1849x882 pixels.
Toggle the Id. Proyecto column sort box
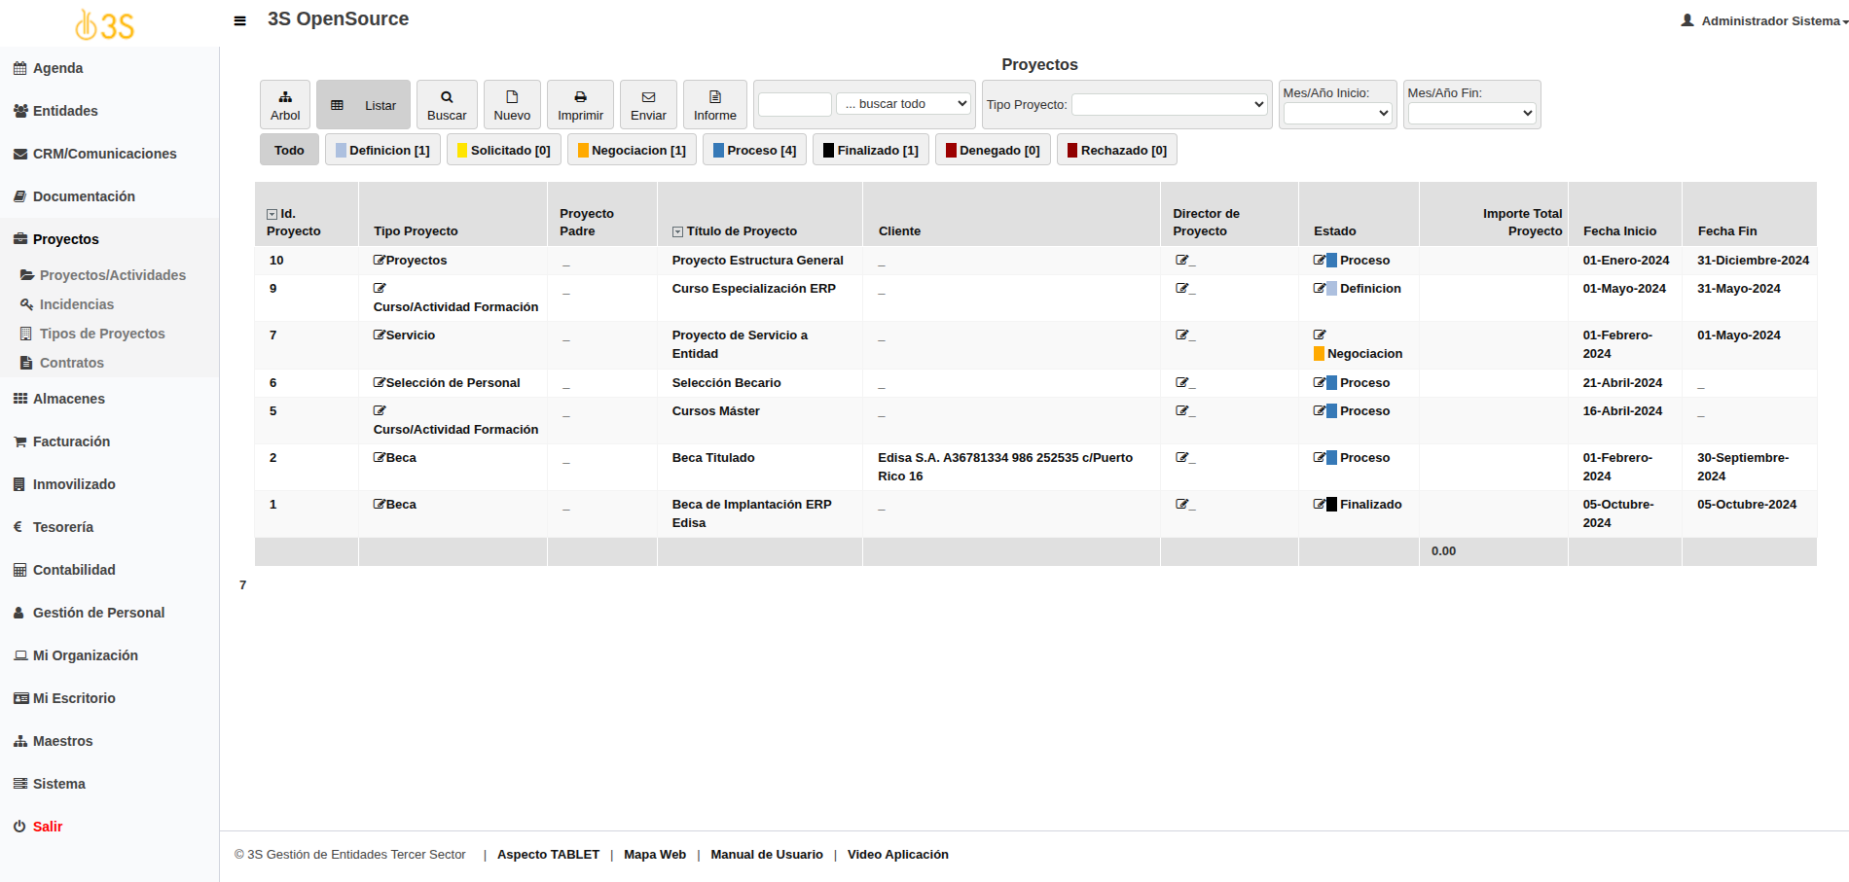(272, 214)
